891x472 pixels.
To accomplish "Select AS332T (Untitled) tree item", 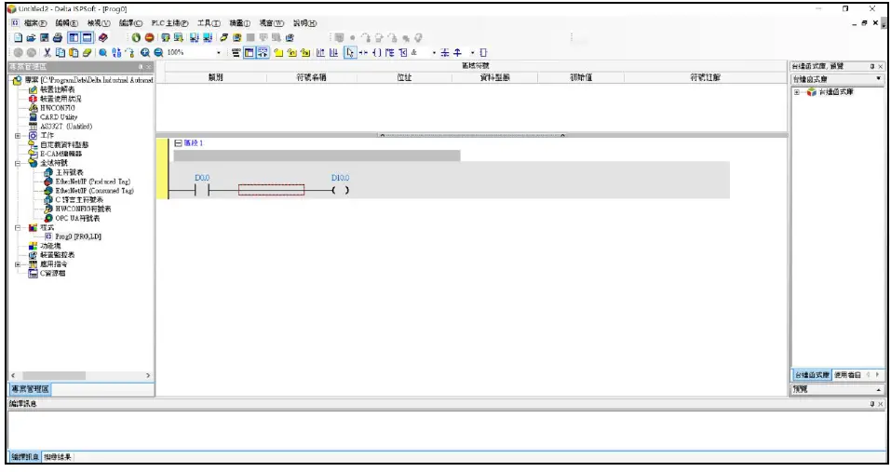I will click(x=66, y=126).
